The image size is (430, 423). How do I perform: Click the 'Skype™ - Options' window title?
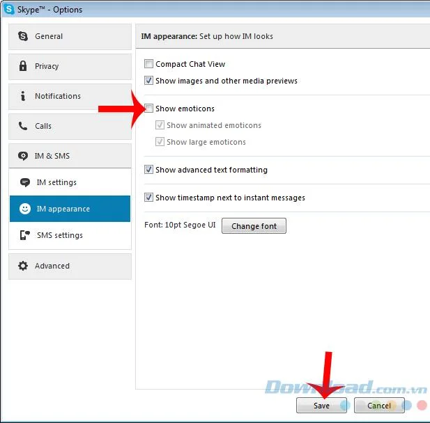pos(49,10)
